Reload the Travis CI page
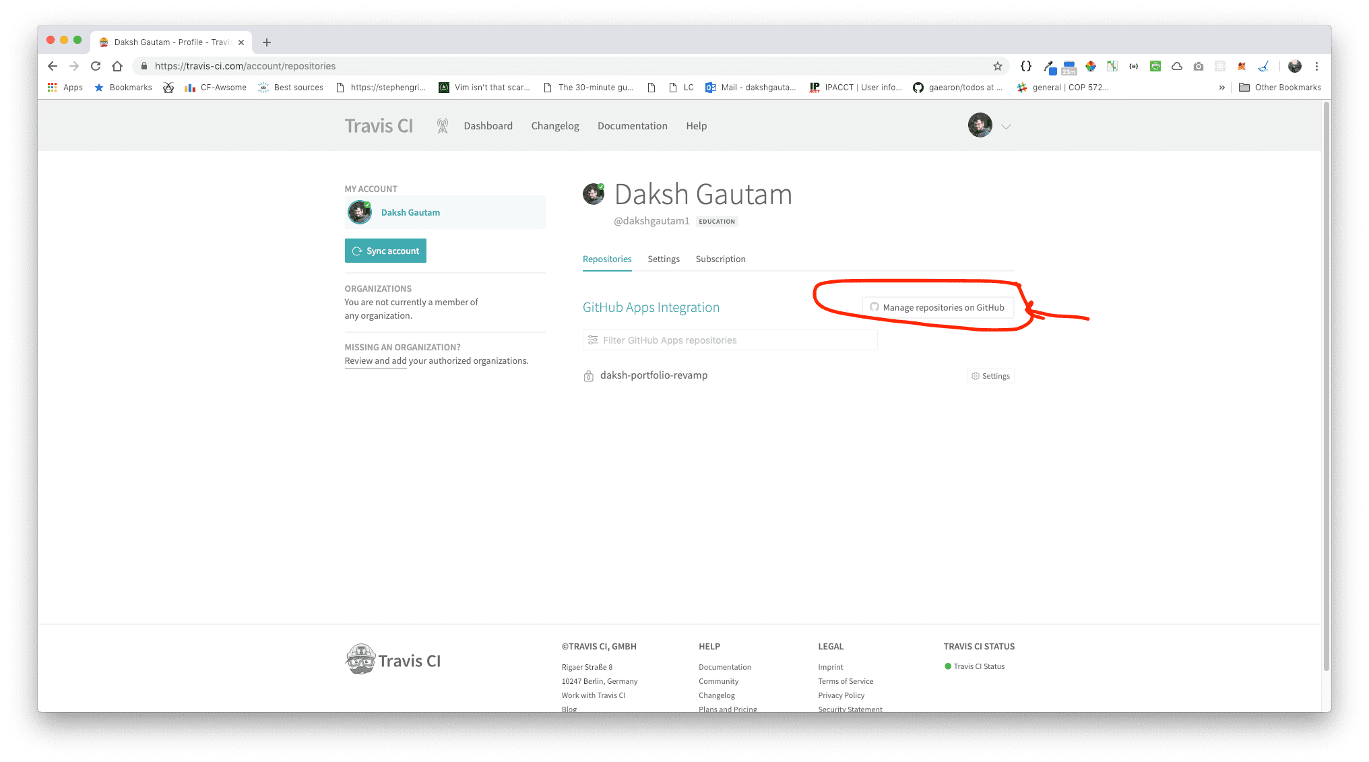This screenshot has width=1369, height=762. click(x=96, y=66)
